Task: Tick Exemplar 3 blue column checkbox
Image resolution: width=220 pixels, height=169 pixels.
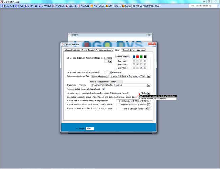Action: tap(134, 68)
